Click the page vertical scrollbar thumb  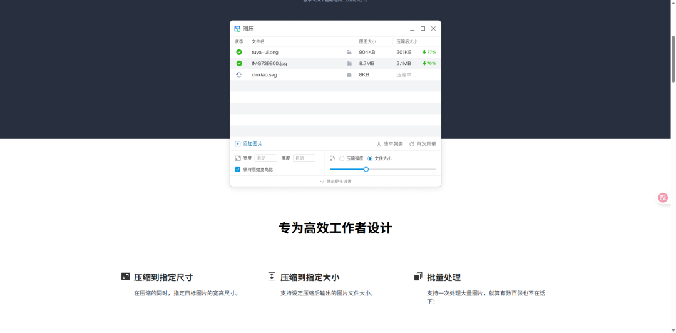coord(673,59)
